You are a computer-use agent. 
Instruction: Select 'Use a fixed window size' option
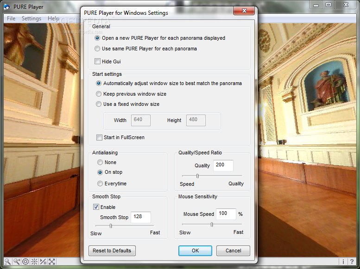pos(99,104)
